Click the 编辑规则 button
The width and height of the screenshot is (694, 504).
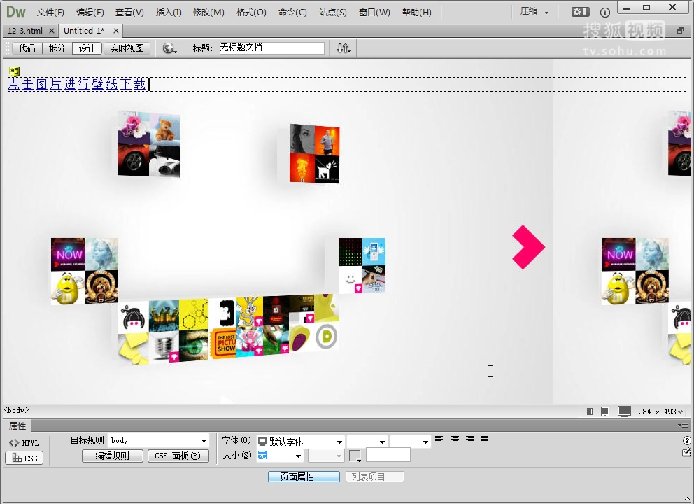click(113, 456)
